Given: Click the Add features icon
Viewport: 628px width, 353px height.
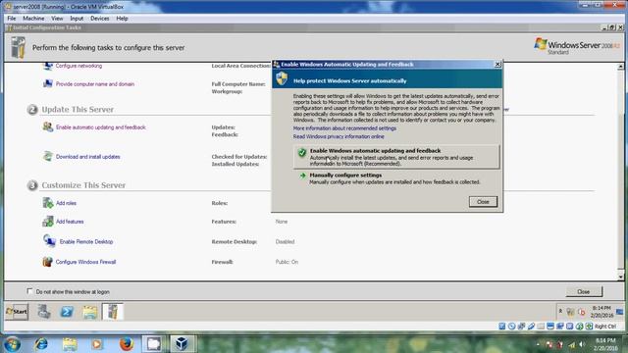Looking at the screenshot, I should tap(48, 222).
